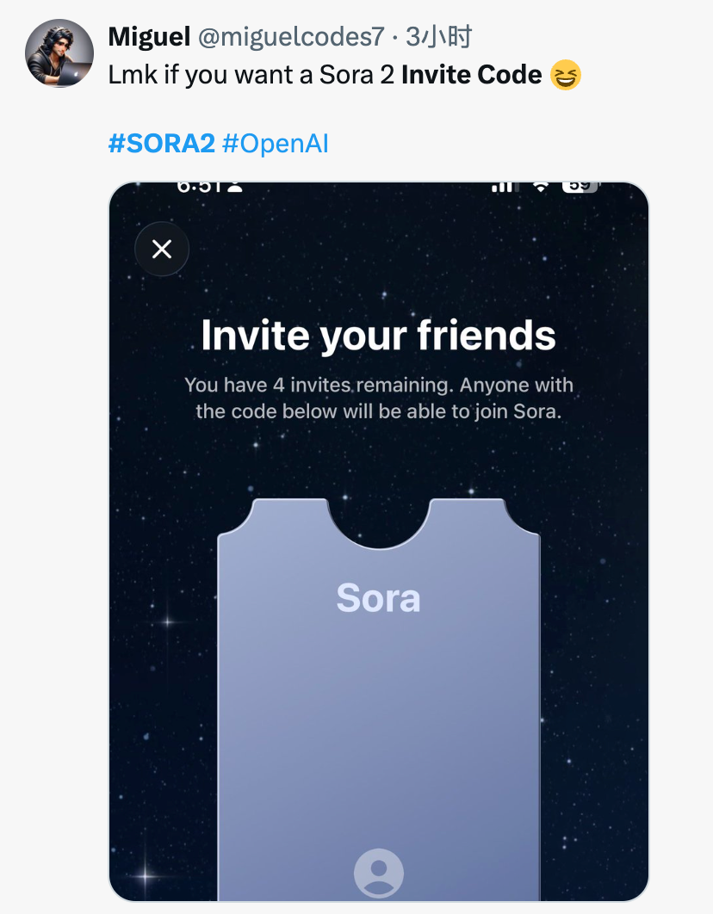Viewport: 713px width, 914px height.
Task: Click the laughing emoji in the tweet
Action: [x=566, y=76]
